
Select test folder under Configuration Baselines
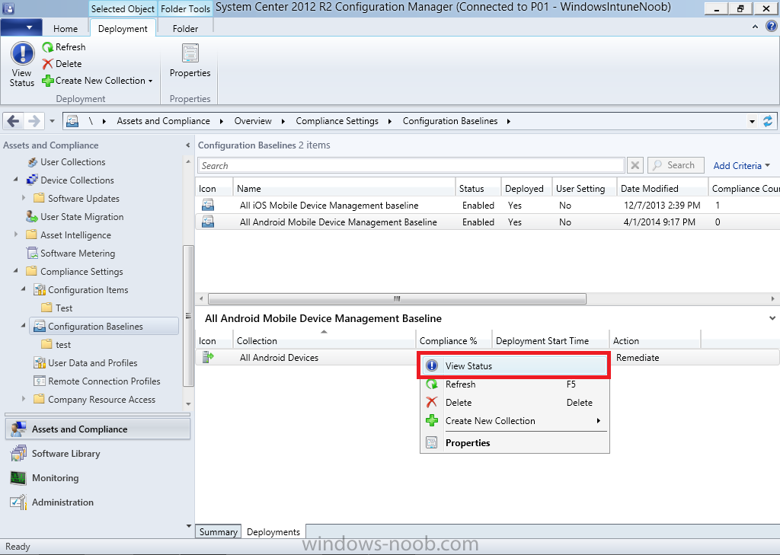(62, 345)
